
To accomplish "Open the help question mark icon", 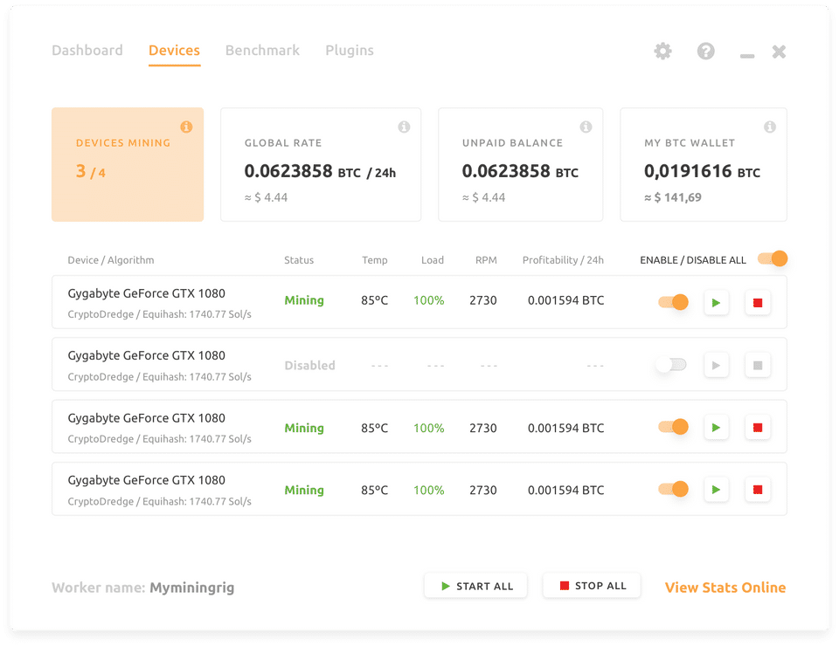I will tap(706, 52).
